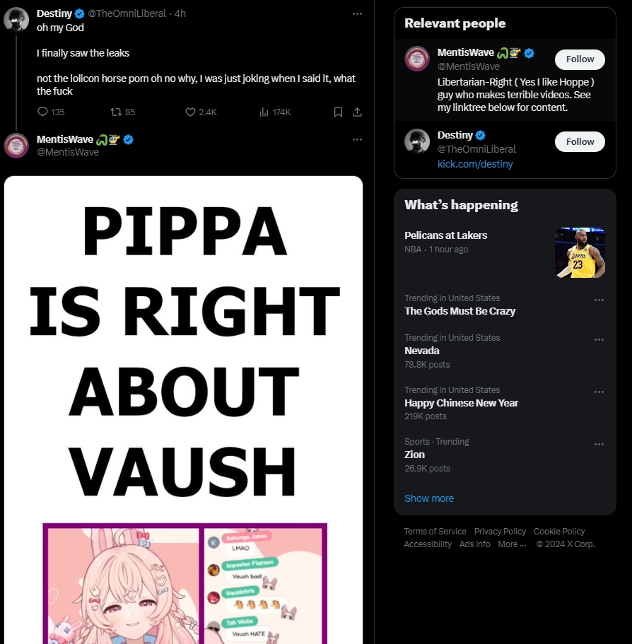View analytics icon showing 174K views
This screenshot has height=644, width=632.
[x=264, y=112]
